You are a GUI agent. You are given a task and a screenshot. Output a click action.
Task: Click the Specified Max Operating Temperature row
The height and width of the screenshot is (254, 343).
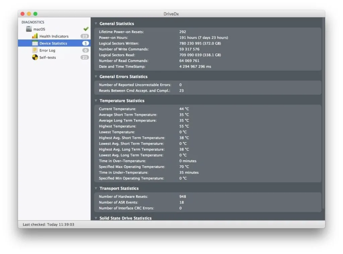tap(208, 167)
